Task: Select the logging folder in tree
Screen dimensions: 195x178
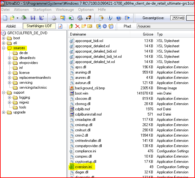Action: (x=24, y=97)
